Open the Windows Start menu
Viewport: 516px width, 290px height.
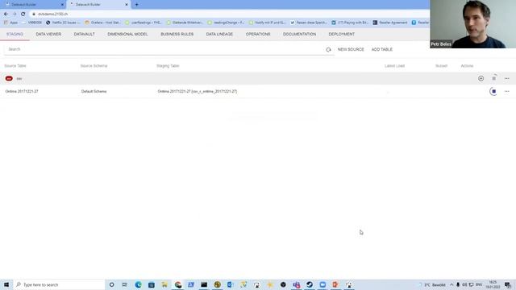click(6, 284)
